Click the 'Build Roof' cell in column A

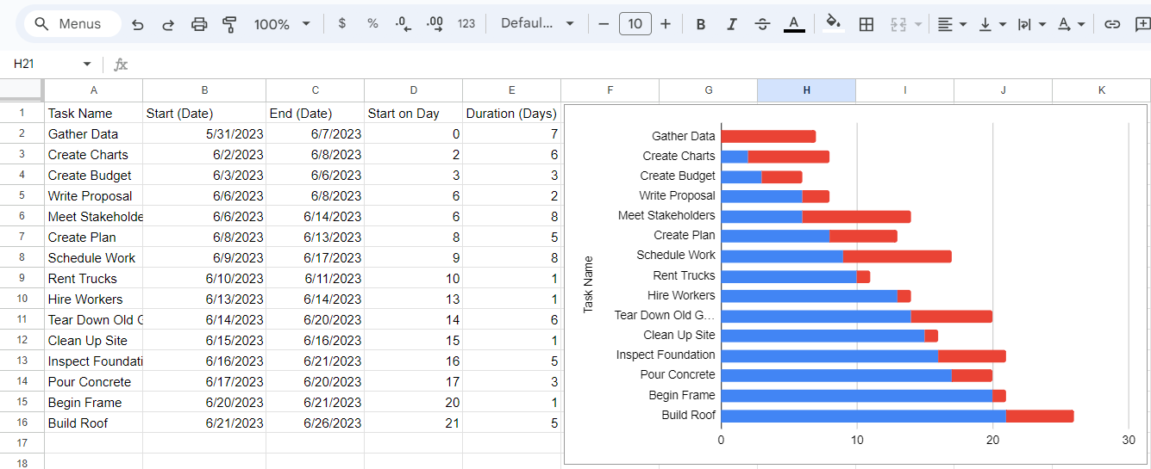tap(93, 423)
